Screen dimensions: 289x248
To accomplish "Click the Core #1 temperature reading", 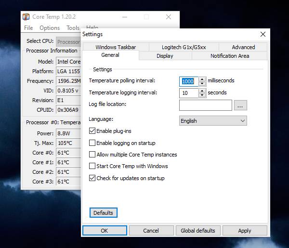I will coord(68,162).
